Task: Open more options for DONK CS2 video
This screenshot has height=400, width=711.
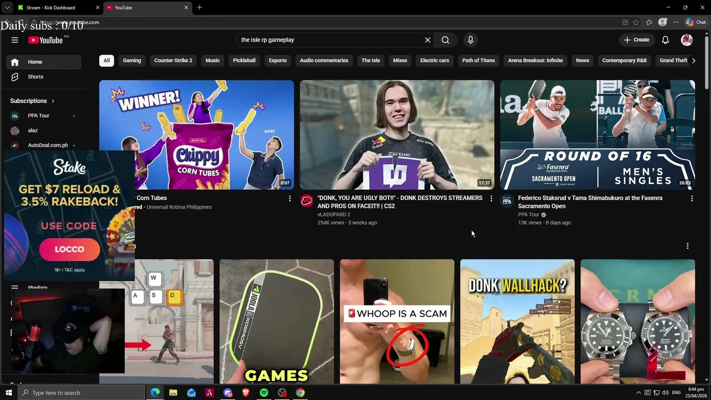Action: coord(490,198)
